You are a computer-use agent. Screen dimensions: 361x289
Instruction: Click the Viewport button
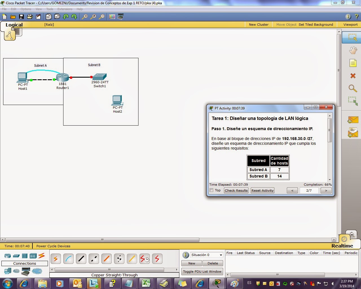pyautogui.click(x=350, y=25)
